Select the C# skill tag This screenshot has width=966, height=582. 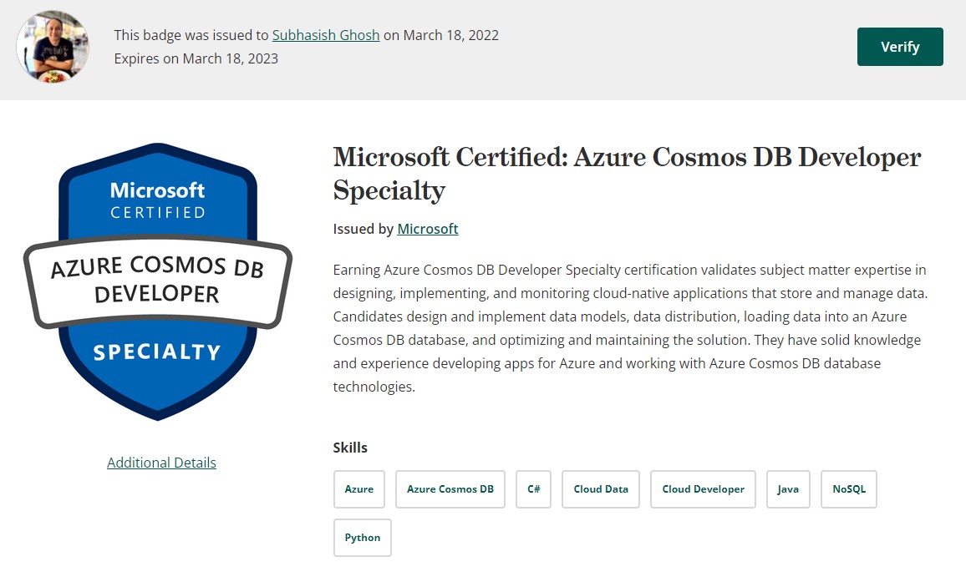[533, 489]
